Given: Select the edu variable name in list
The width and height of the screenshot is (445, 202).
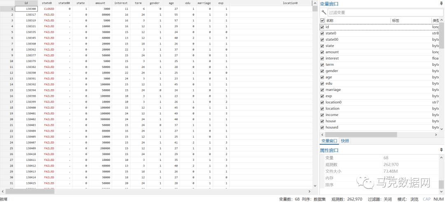Looking at the screenshot, I should [329, 83].
